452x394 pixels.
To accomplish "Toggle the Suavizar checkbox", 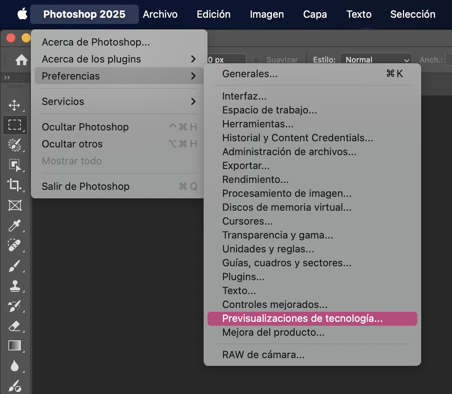I will 256,60.
